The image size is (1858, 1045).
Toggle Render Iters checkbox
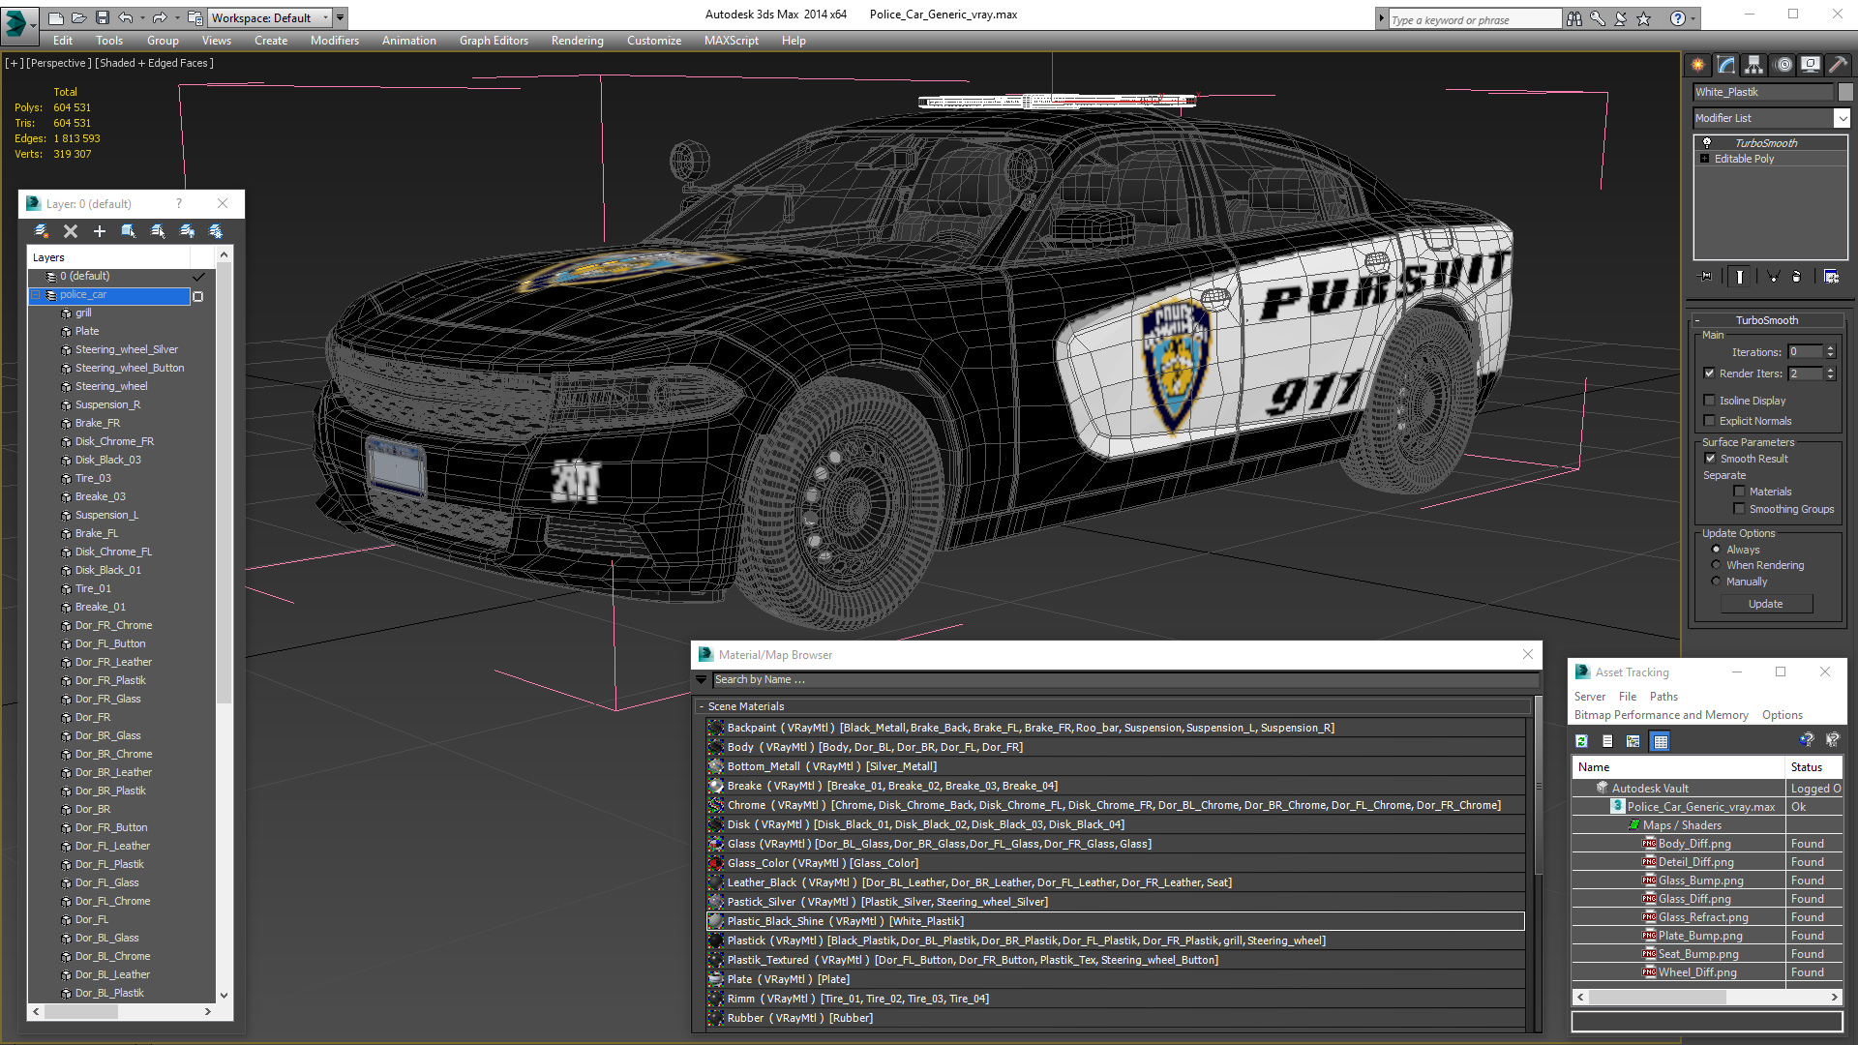click(1709, 373)
